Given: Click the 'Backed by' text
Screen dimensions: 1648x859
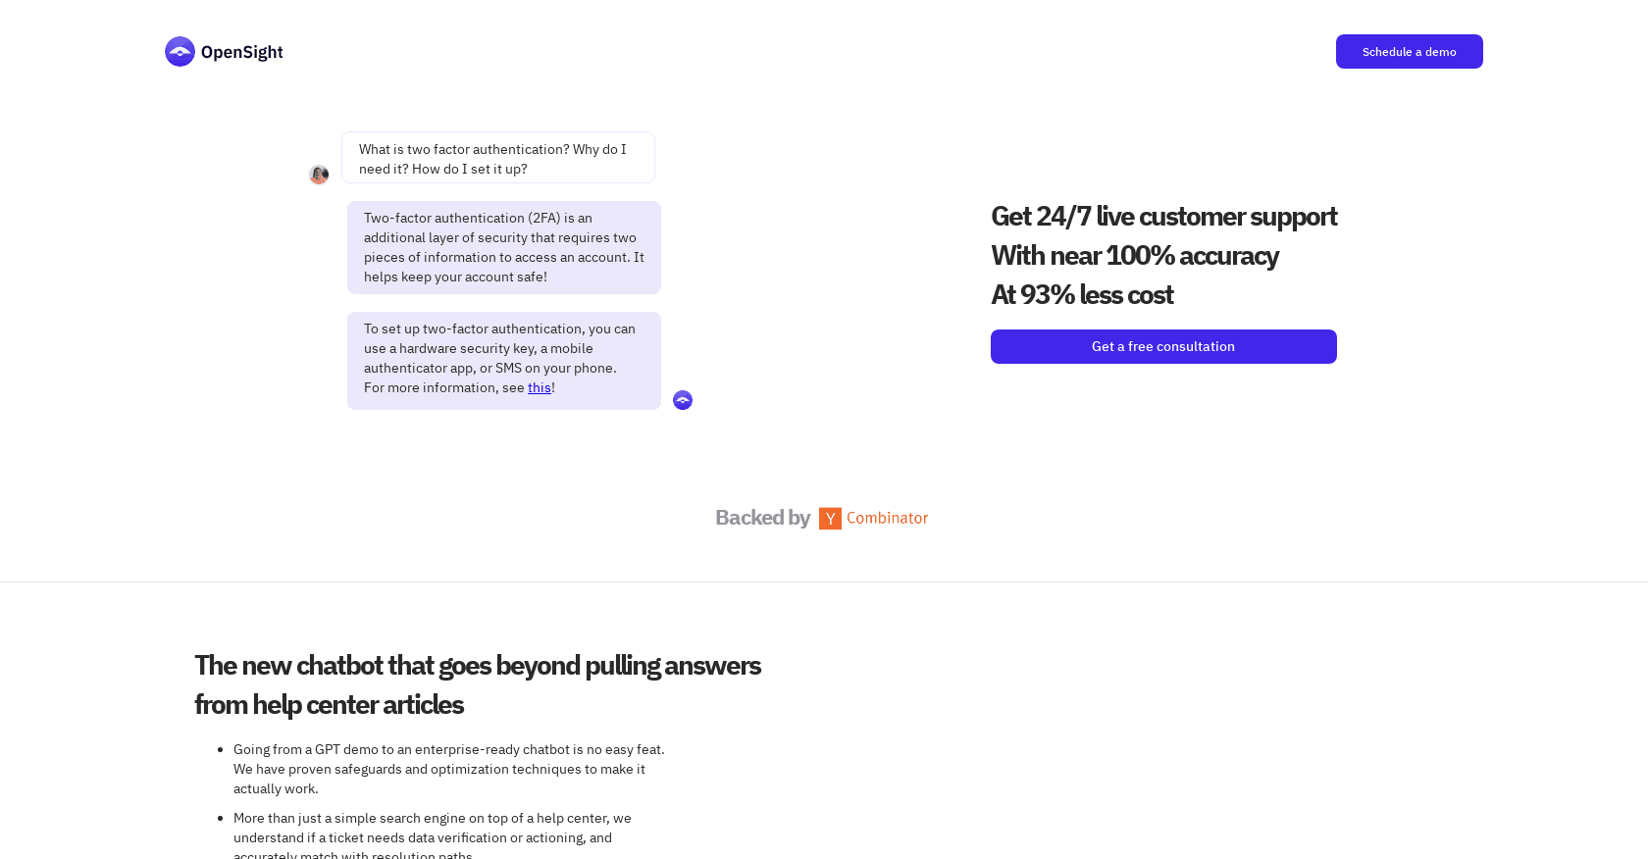Looking at the screenshot, I should pos(762,518).
